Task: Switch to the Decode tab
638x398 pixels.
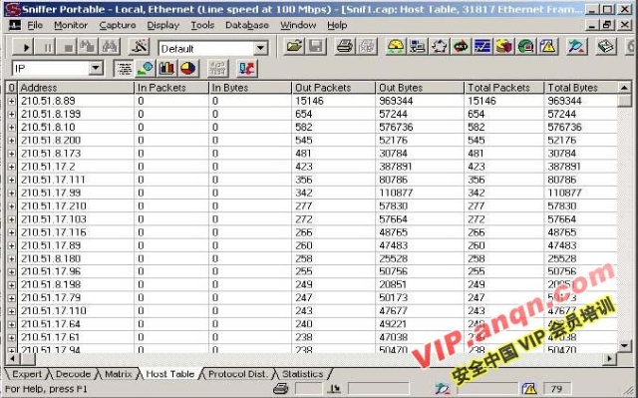Action: click(x=73, y=374)
